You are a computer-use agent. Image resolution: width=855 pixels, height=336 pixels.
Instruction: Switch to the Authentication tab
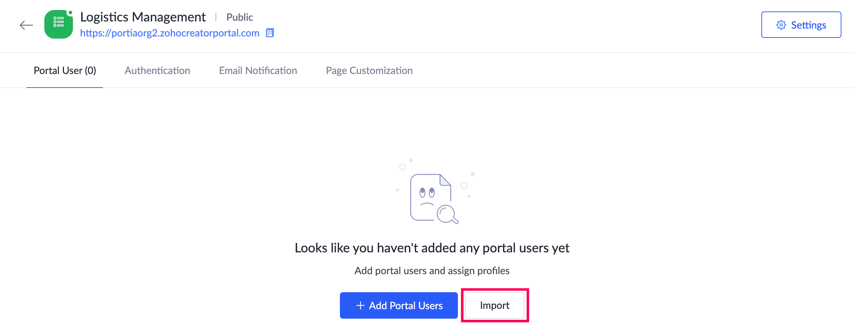coord(157,70)
